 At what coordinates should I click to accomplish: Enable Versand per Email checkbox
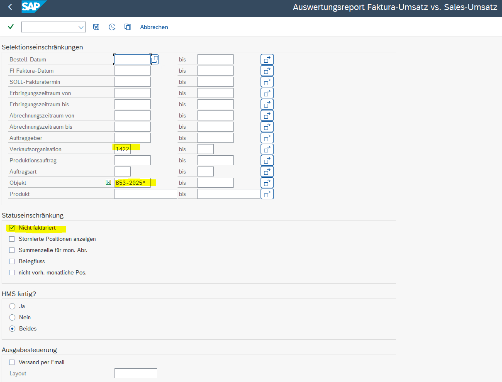coord(12,362)
